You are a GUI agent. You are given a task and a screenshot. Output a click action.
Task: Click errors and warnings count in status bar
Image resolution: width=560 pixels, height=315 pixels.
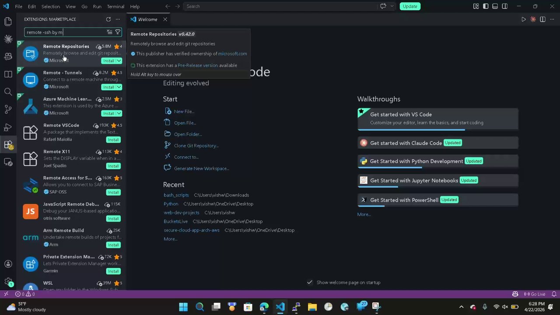[25, 294]
